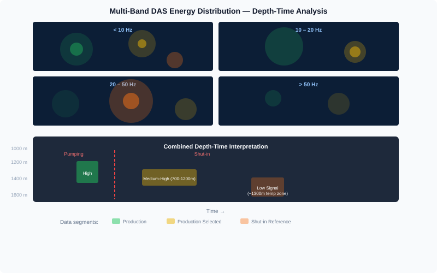Click the '20 – 50 Hz' panel label

coord(123,85)
